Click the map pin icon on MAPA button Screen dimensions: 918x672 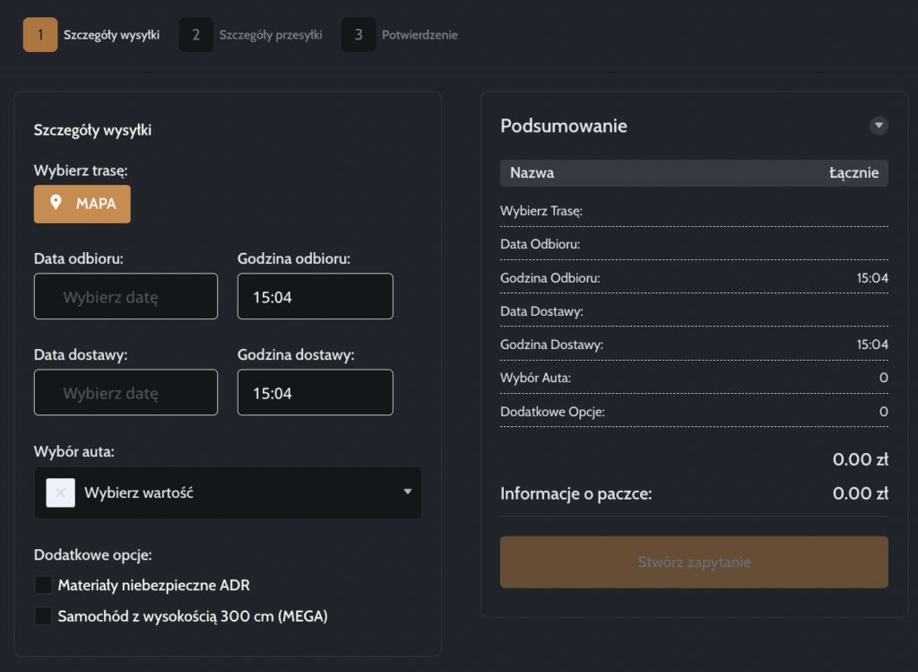[56, 204]
